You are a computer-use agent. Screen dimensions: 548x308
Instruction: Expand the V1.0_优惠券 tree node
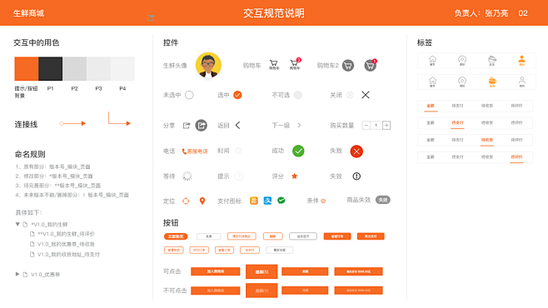(x=17, y=274)
